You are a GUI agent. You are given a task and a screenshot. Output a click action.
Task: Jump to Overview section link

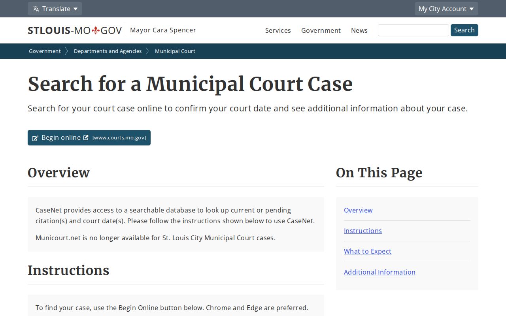(358, 210)
